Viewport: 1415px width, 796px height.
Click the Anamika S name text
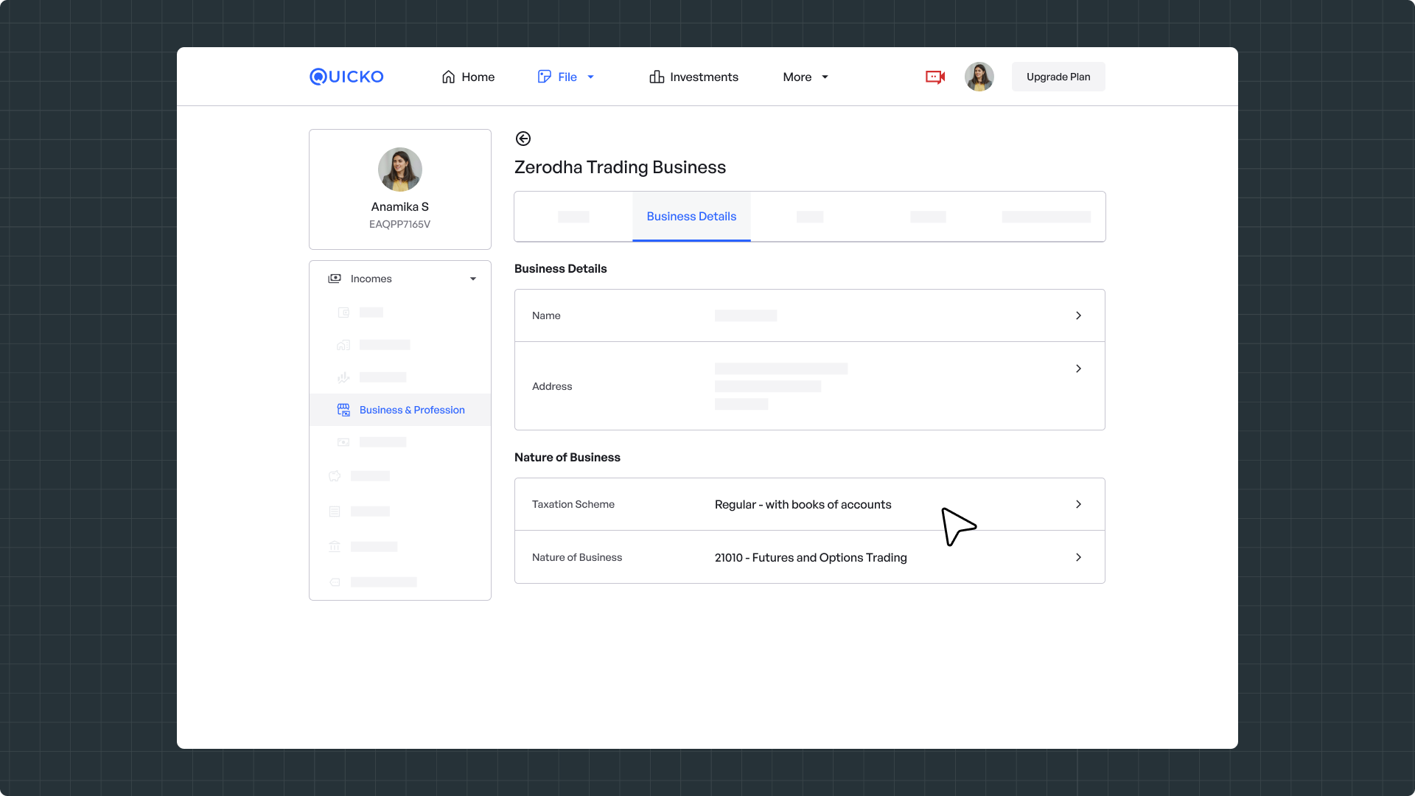pos(400,206)
